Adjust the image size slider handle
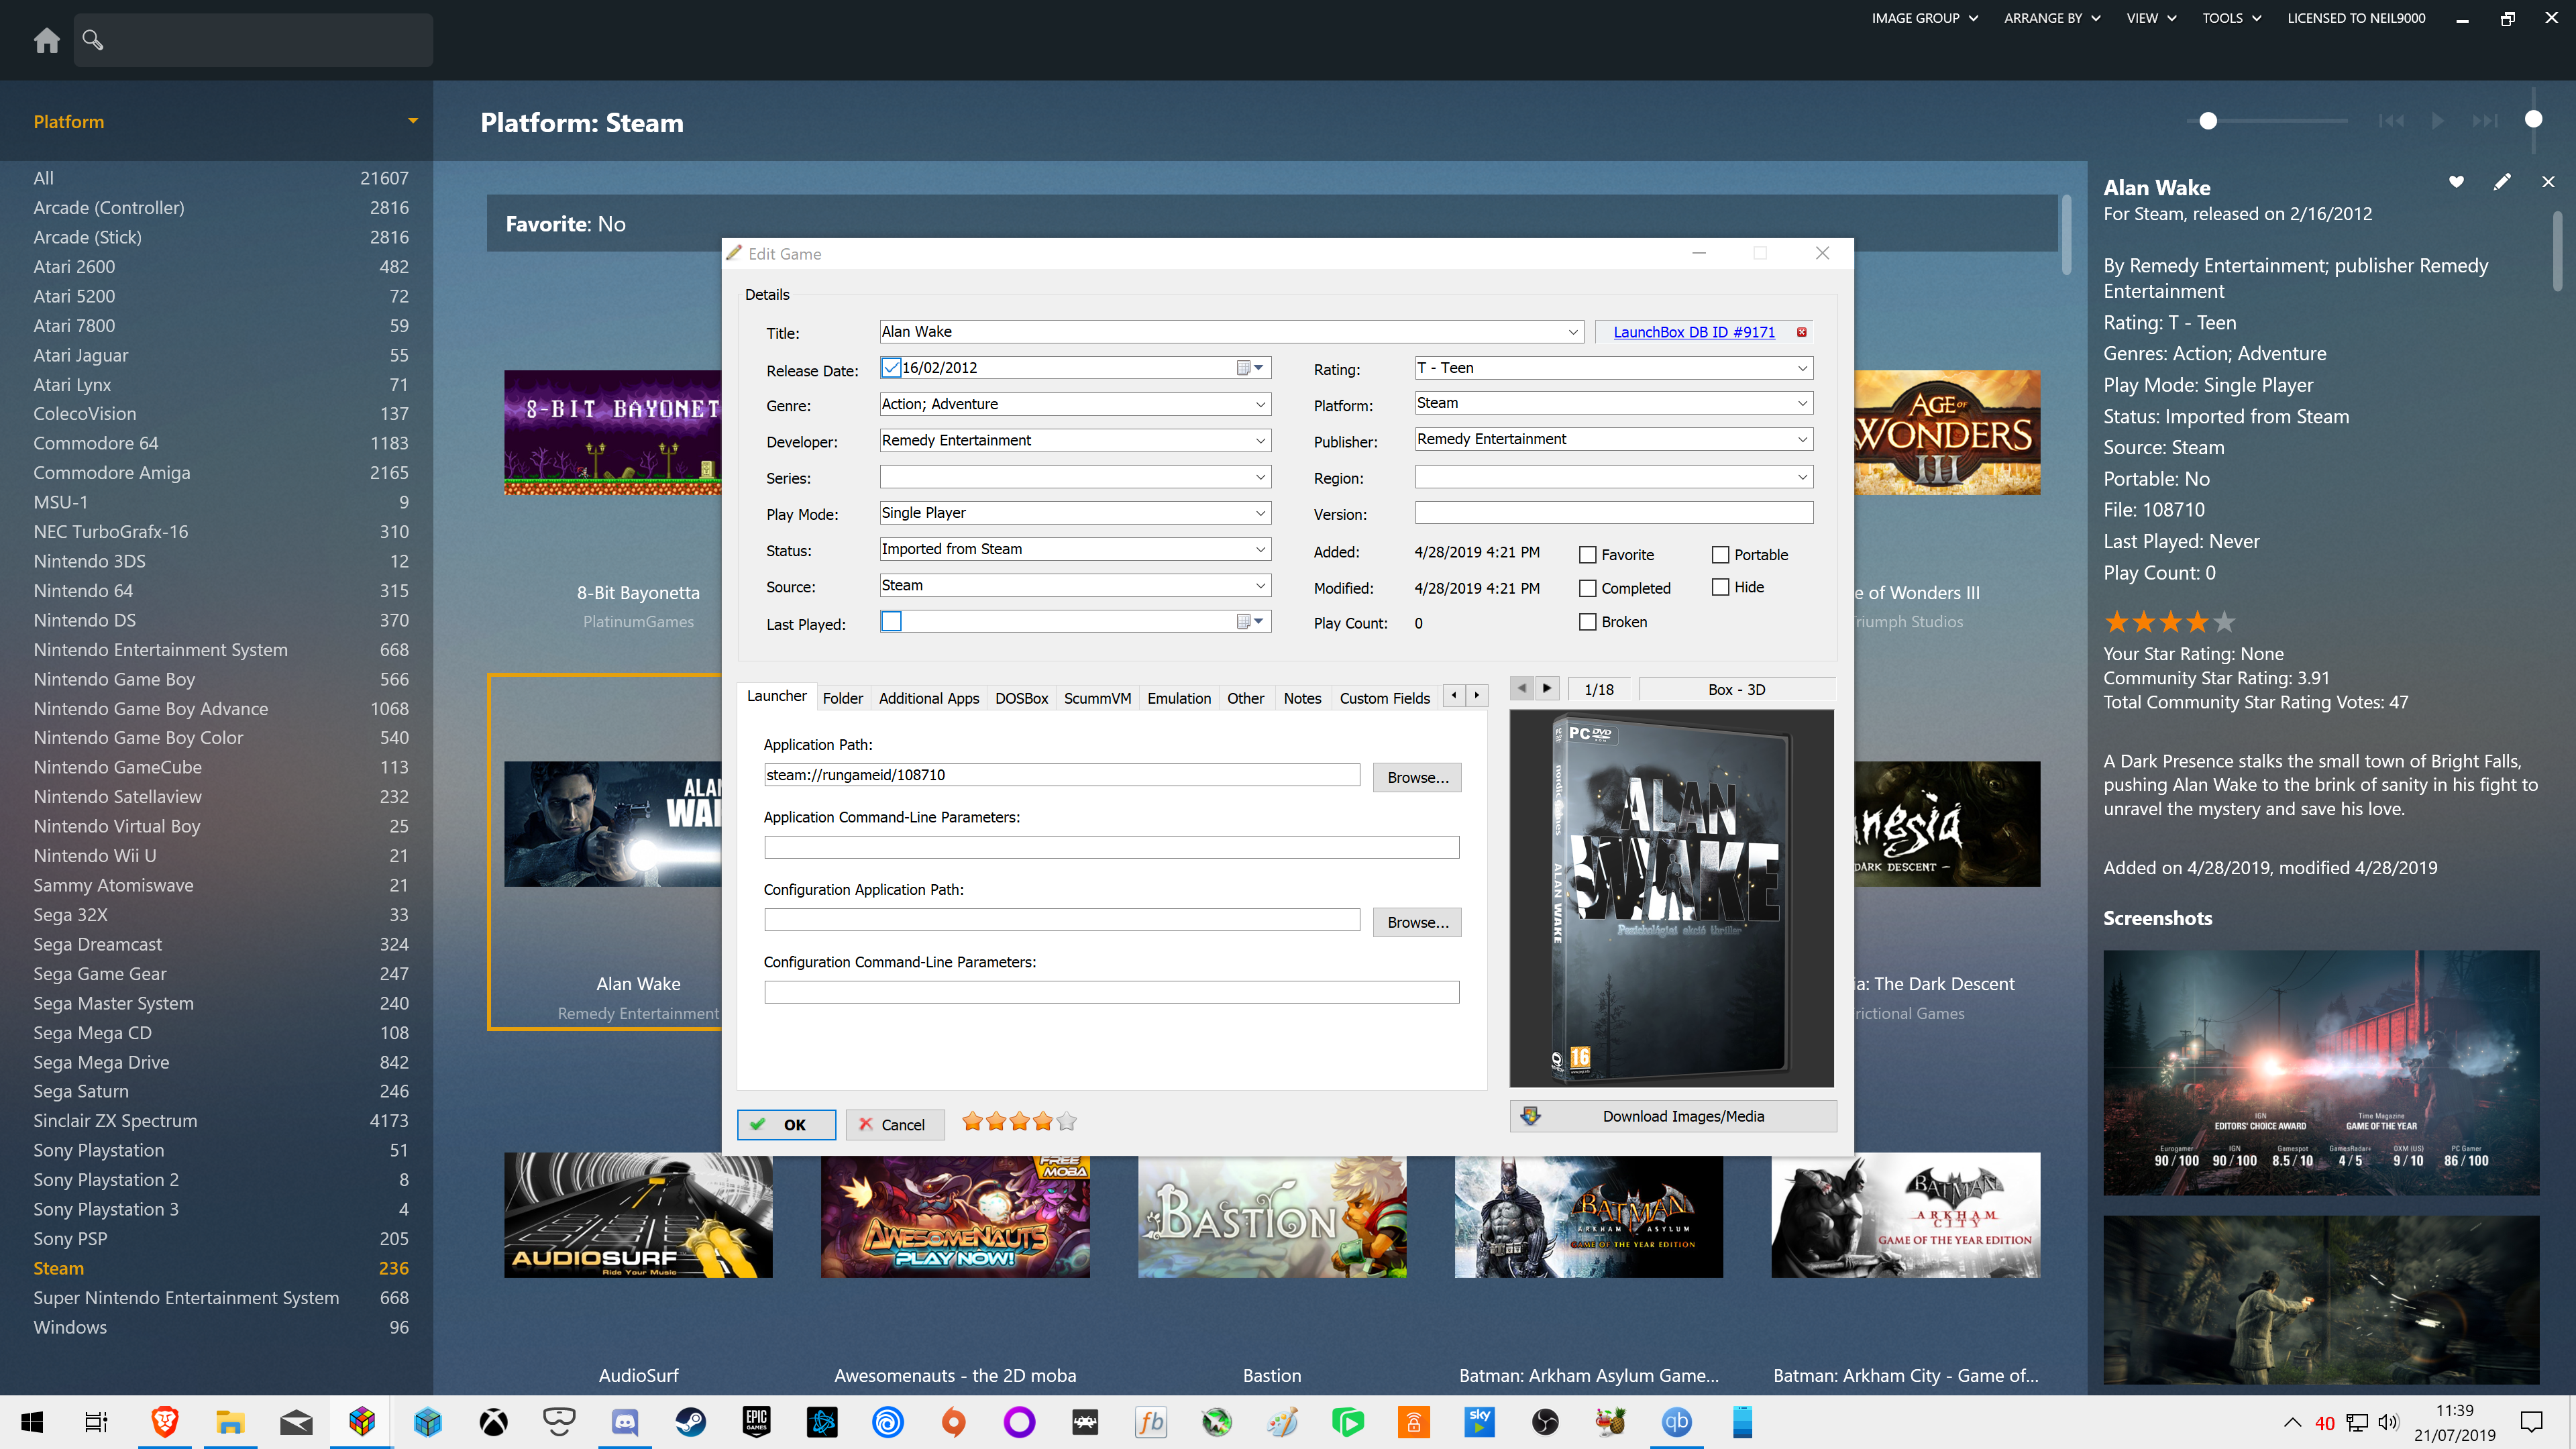Viewport: 2576px width, 1449px height. pos(2208,121)
